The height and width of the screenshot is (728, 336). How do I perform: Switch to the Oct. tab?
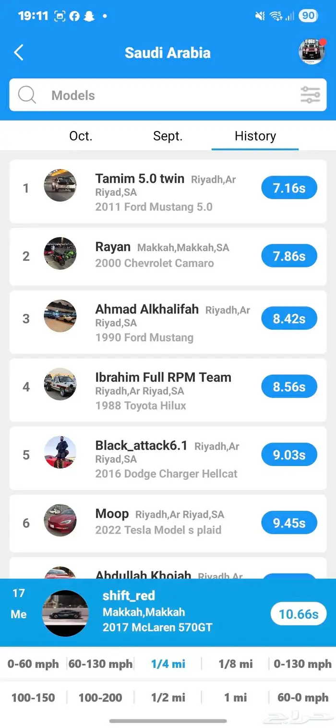click(x=81, y=136)
